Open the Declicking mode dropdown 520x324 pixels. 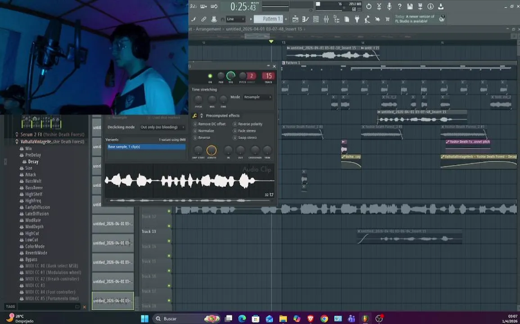162,127
